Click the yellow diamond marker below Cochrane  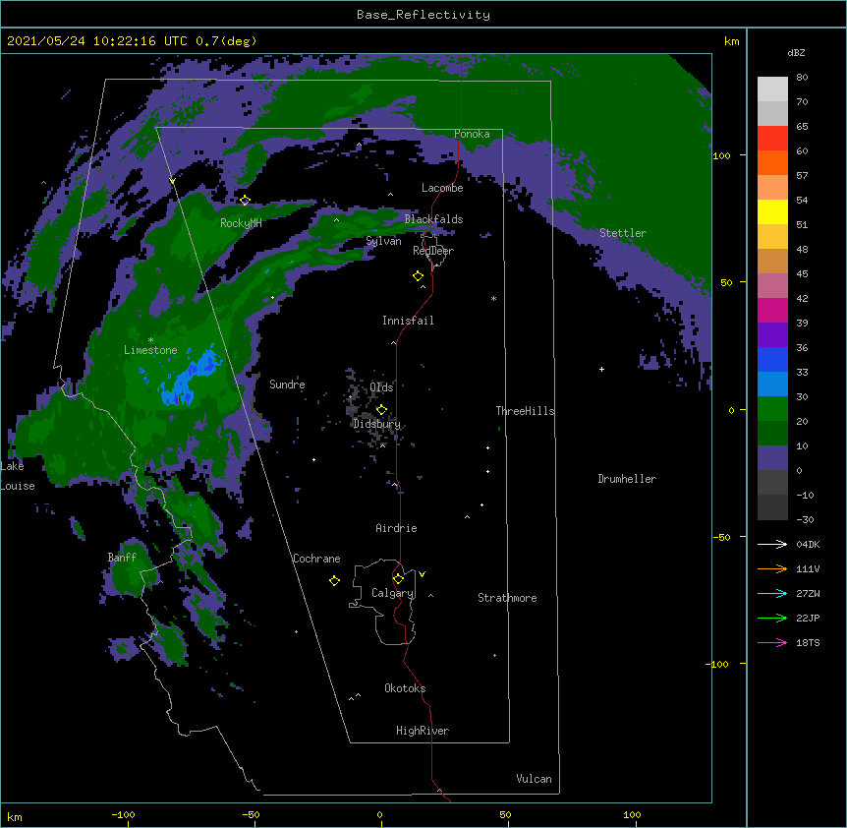tap(334, 581)
